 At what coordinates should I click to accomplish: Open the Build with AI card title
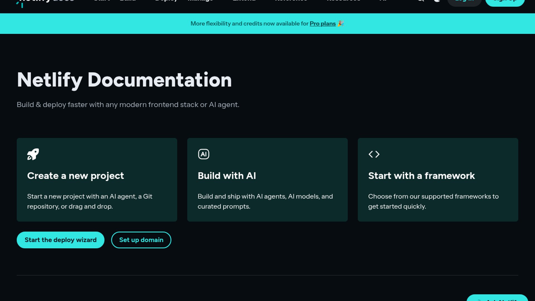[227, 176]
